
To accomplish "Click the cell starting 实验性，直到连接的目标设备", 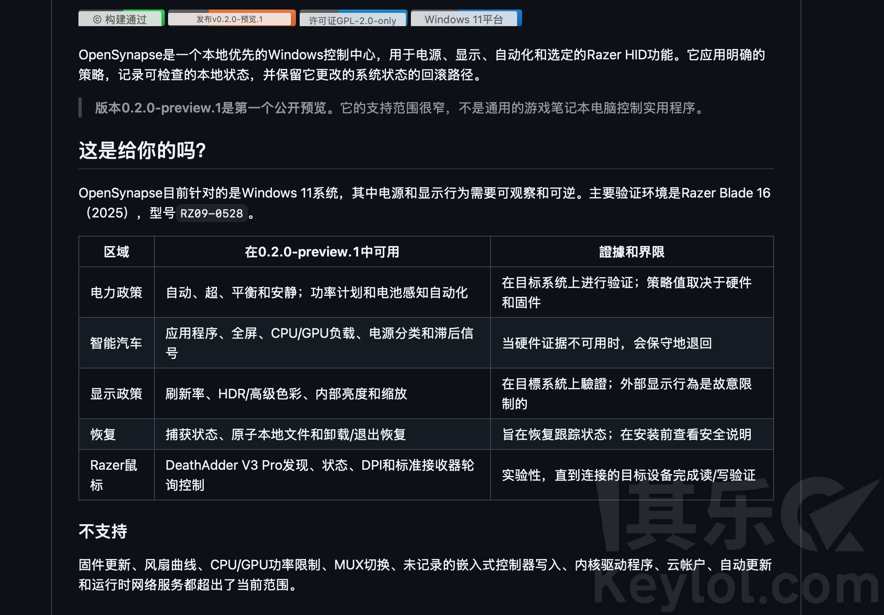I will click(632, 475).
